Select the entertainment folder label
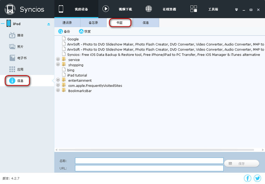Screen dimensions: 265x184 tap(80, 81)
